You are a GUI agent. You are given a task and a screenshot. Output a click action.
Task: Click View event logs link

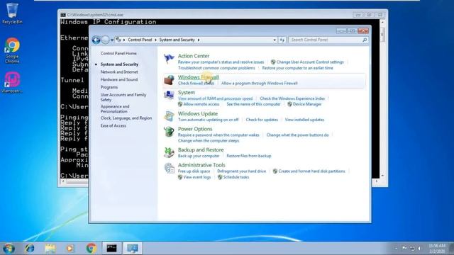click(197, 177)
